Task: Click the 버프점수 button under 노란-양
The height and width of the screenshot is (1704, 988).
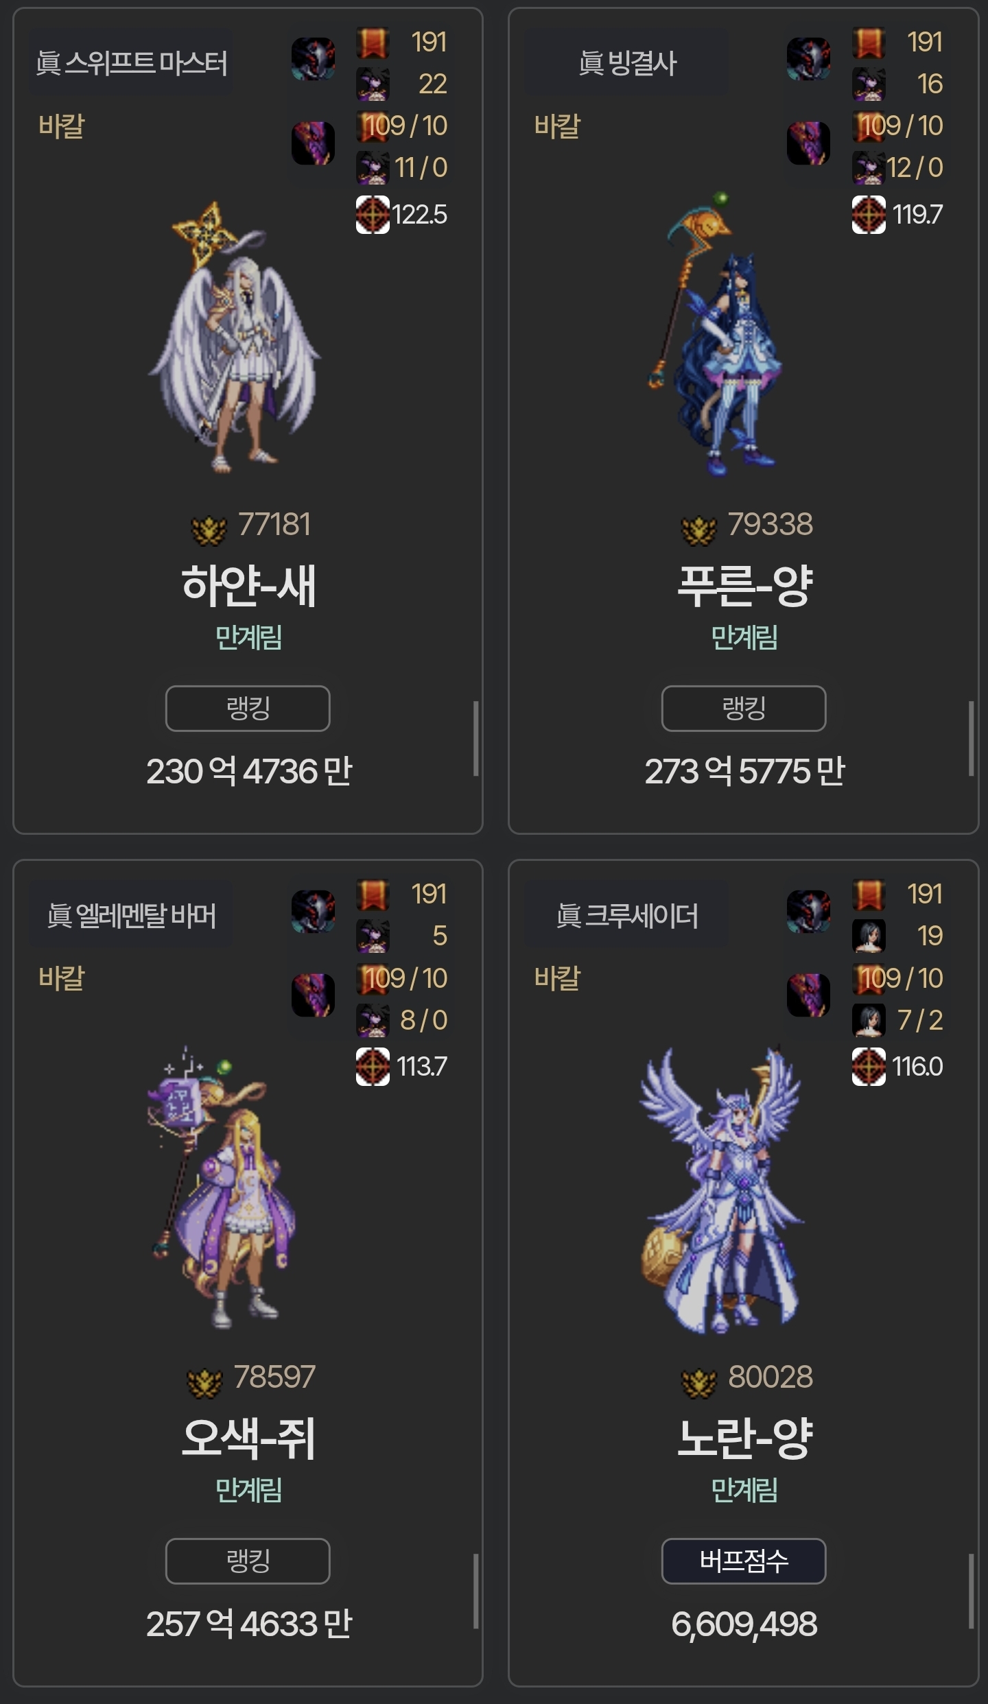Action: tap(744, 1561)
